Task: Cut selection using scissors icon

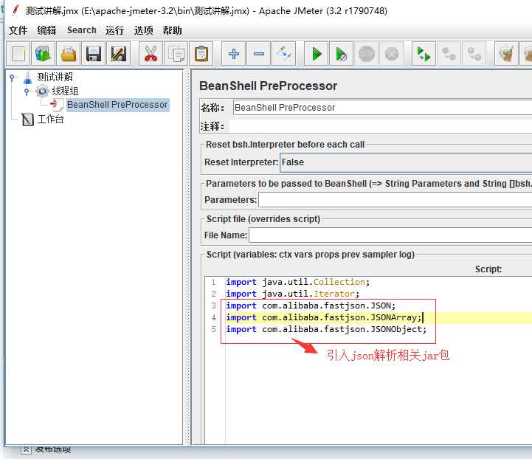Action: point(151,54)
